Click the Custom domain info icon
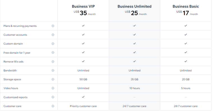This screenshot has height=111, width=213. tap(53, 44)
